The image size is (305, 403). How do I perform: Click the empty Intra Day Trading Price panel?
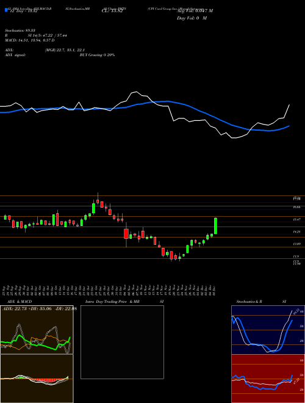[x=122, y=342]
